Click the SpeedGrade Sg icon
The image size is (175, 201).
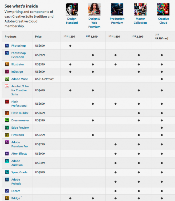pos(7,172)
